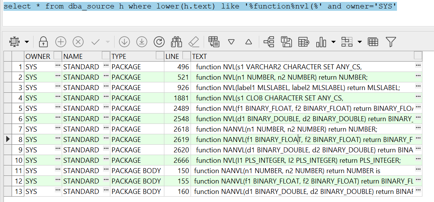Image resolution: width=434 pixels, height=202 pixels.
Task: Click the fetch last page arrow icon
Action: point(142,42)
